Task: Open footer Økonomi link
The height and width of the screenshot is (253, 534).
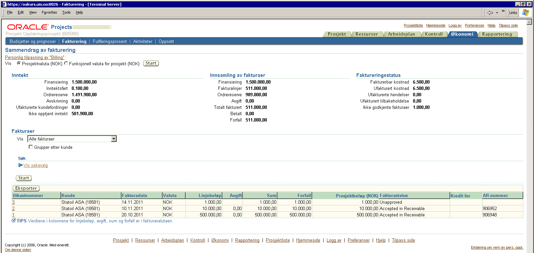Action: [220, 240]
